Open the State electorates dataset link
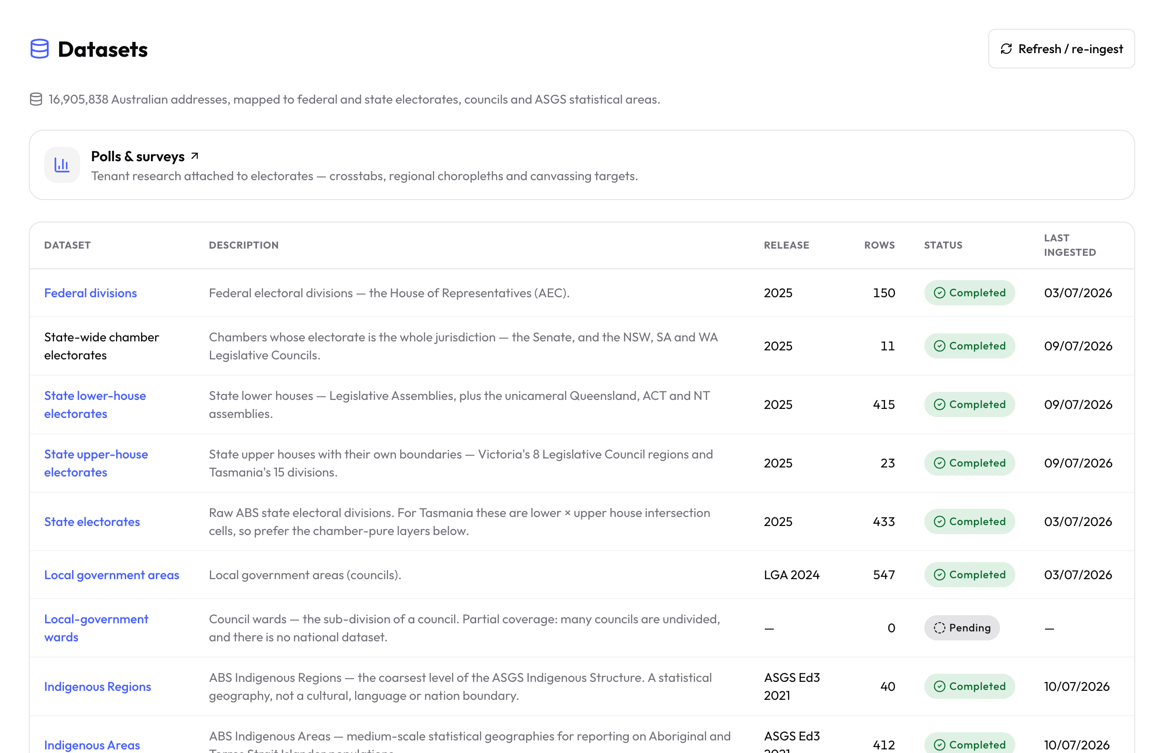The image size is (1164, 753). [x=92, y=522]
